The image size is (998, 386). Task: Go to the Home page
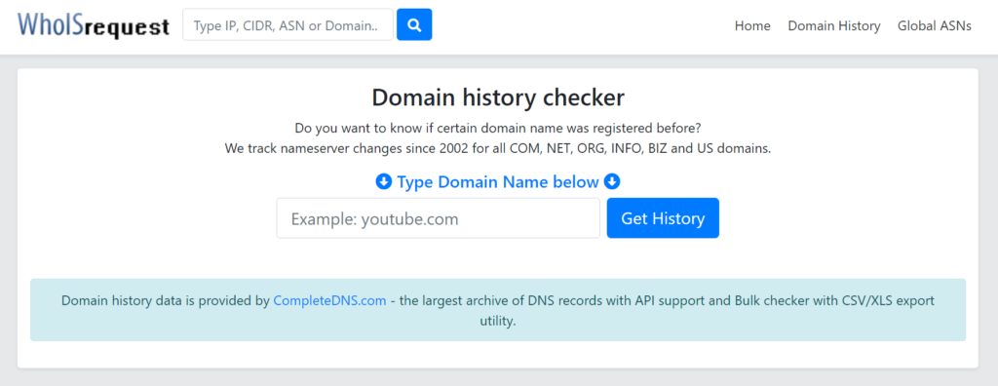click(752, 26)
